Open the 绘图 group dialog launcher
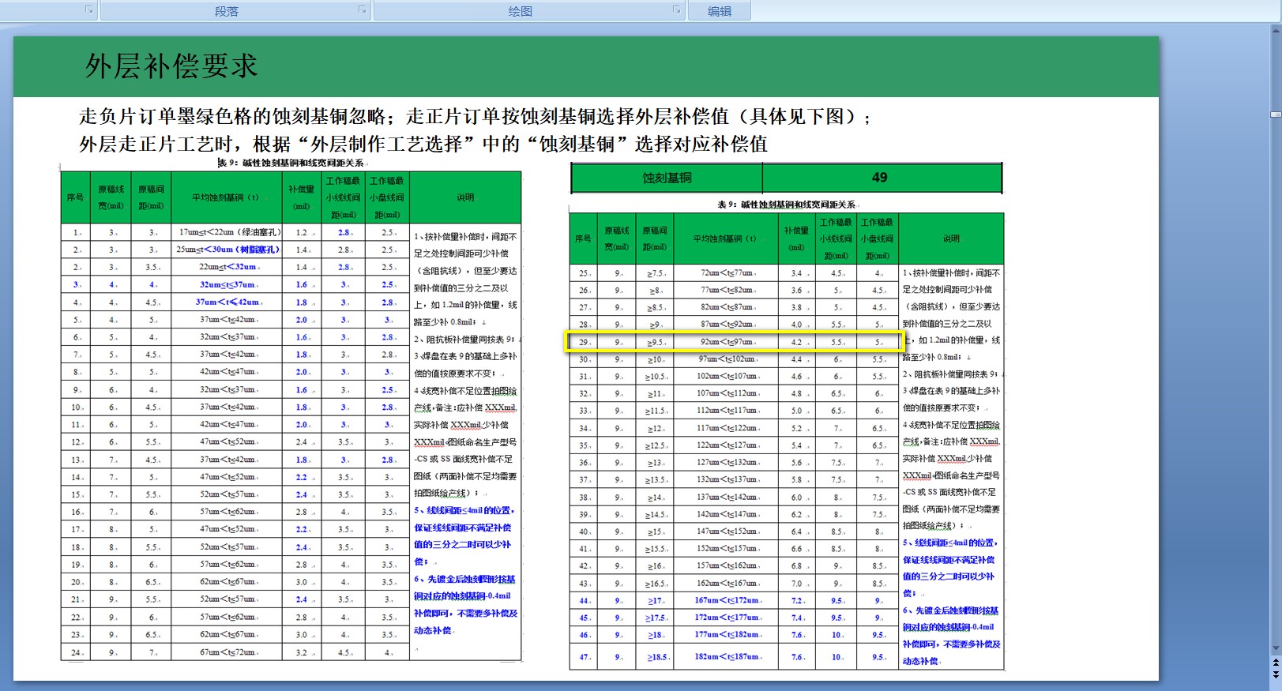 pyautogui.click(x=677, y=10)
